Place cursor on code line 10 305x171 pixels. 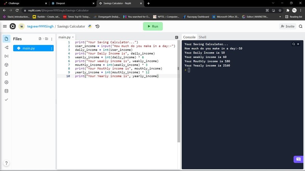coord(117,76)
